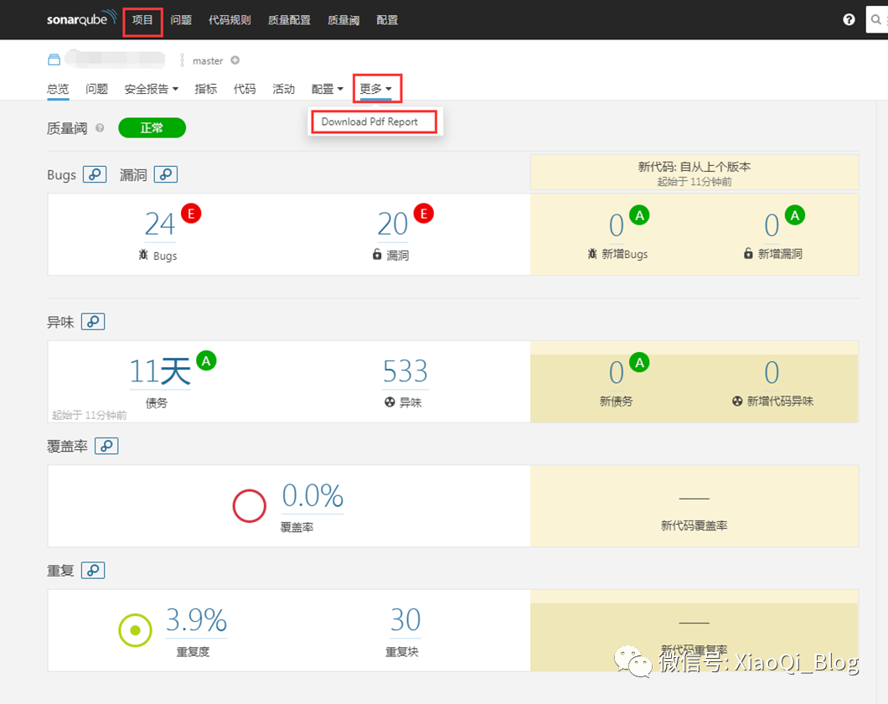This screenshot has width=888, height=704.
Task: Open the 安全报告 dropdown
Action: [151, 88]
